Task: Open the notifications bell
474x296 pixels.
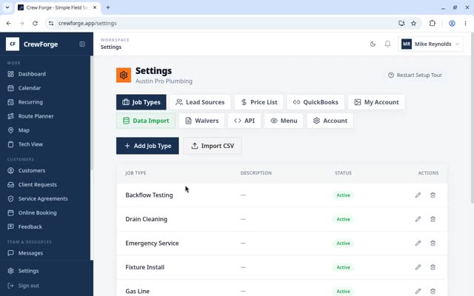Action: [387, 44]
